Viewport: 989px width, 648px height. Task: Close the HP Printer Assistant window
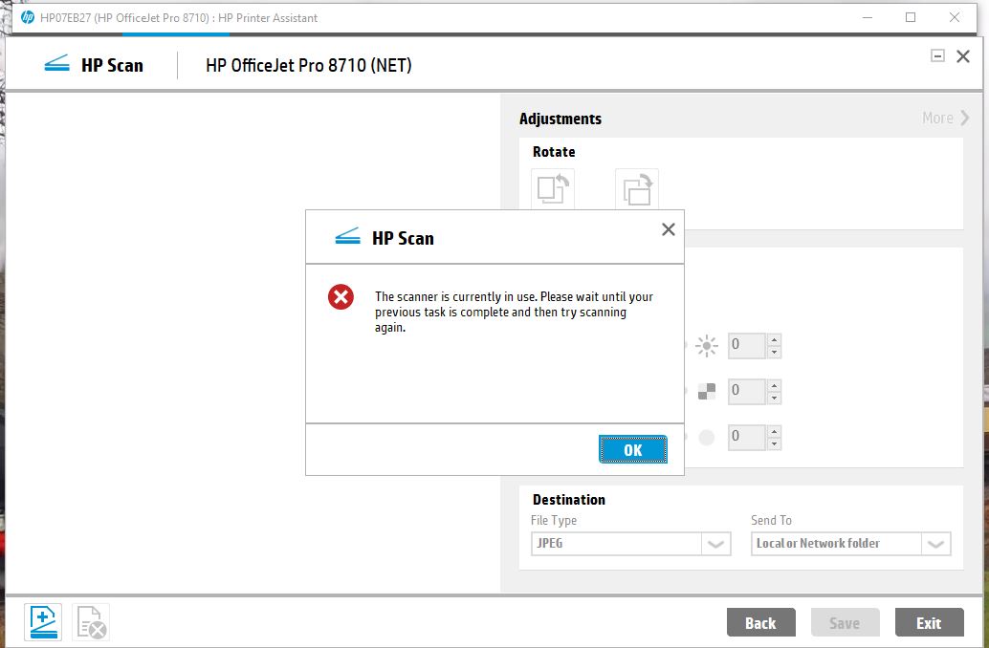coord(955,17)
